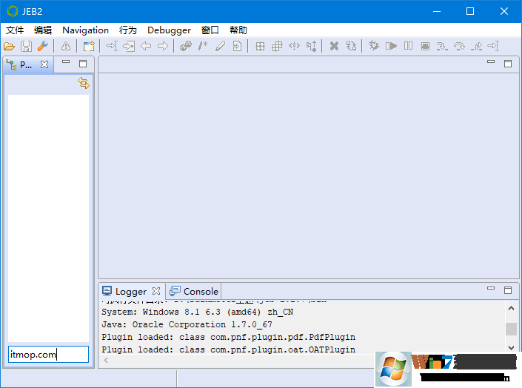Click the debugger pause icon

click(x=408, y=46)
